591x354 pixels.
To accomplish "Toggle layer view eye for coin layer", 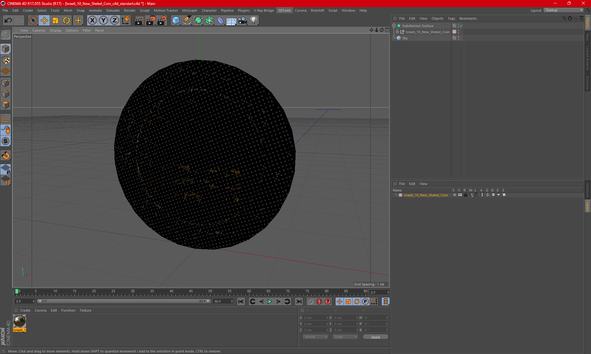I will [x=460, y=195].
